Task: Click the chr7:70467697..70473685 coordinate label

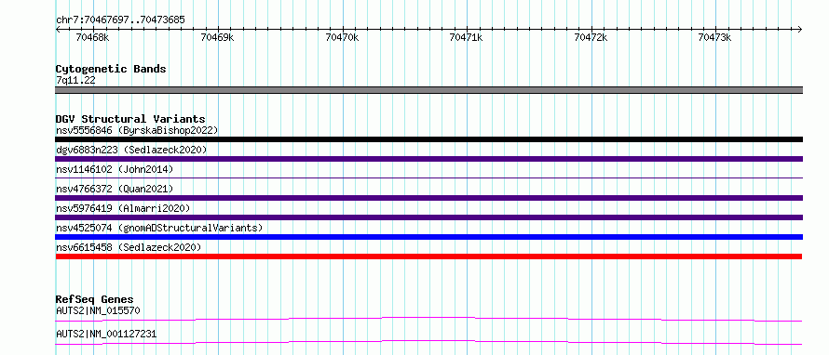Action: 120,20
